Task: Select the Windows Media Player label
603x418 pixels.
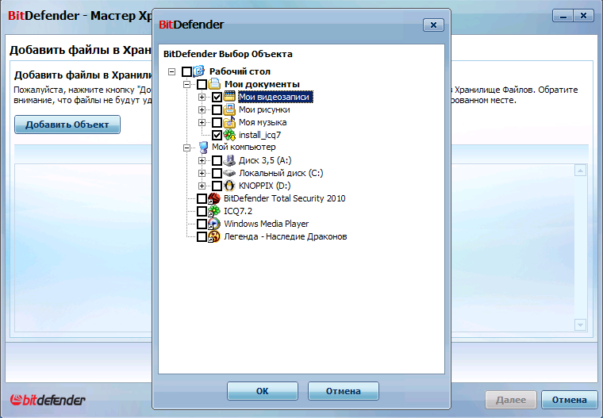Action: coord(266,224)
